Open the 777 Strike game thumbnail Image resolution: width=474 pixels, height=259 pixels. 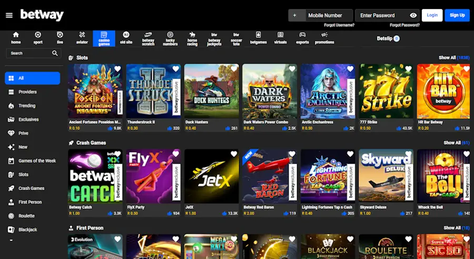click(x=386, y=91)
